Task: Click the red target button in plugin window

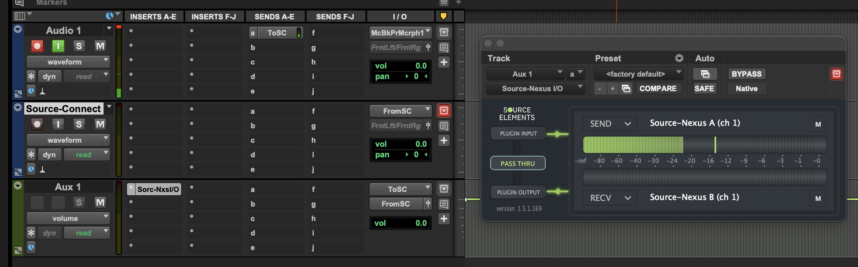Action: click(836, 74)
